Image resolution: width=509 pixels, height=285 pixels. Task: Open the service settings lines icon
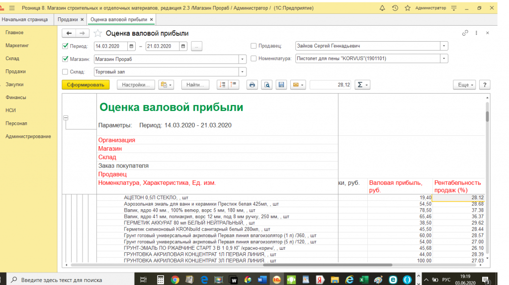point(454,8)
